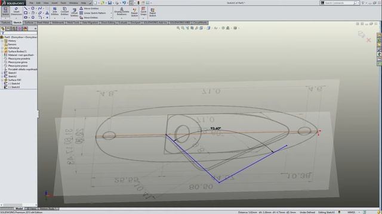Click the New document icon
382x214 pixels.
[95, 3]
